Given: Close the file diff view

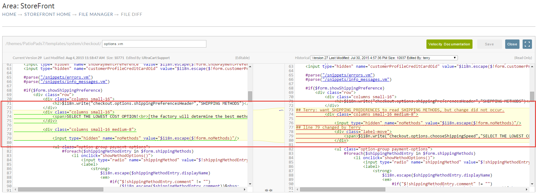Looking at the screenshot, I should (x=512, y=44).
